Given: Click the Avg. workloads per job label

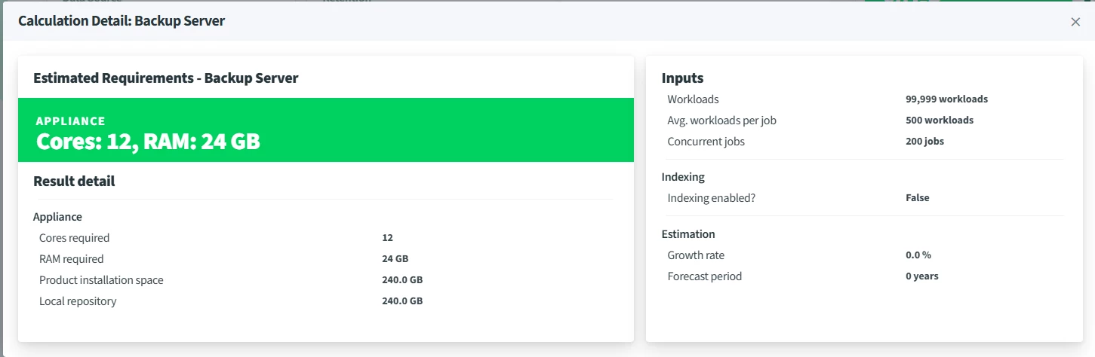Looking at the screenshot, I should click(x=721, y=121).
